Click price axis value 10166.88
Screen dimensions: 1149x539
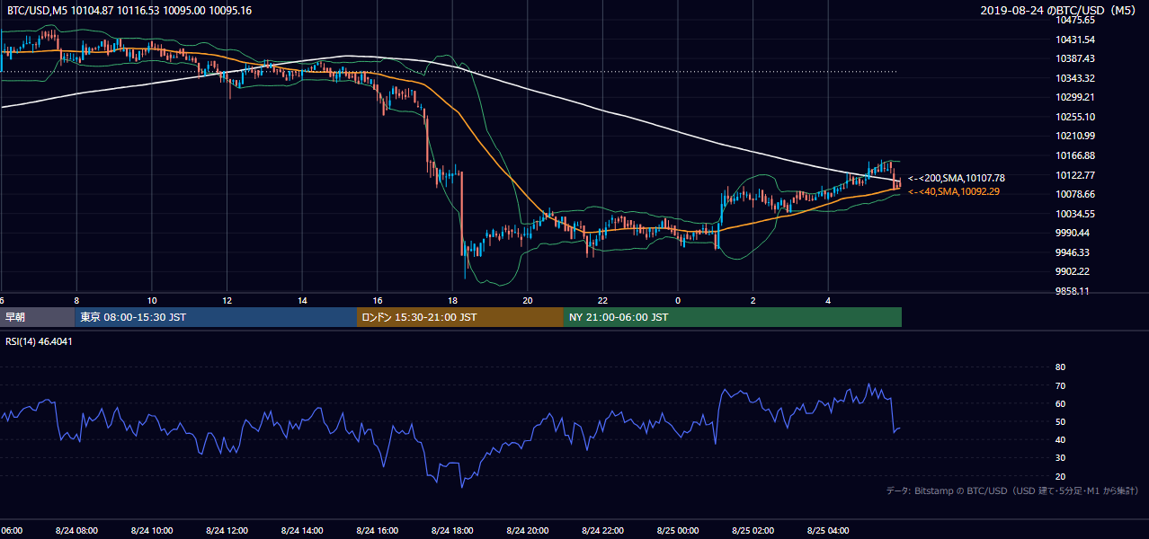[1075, 155]
